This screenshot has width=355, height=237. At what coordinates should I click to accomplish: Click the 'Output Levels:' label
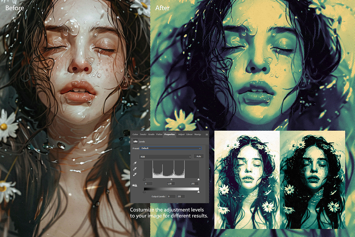[x=159, y=196]
